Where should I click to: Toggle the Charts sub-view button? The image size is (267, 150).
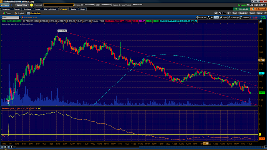tap(7, 13)
